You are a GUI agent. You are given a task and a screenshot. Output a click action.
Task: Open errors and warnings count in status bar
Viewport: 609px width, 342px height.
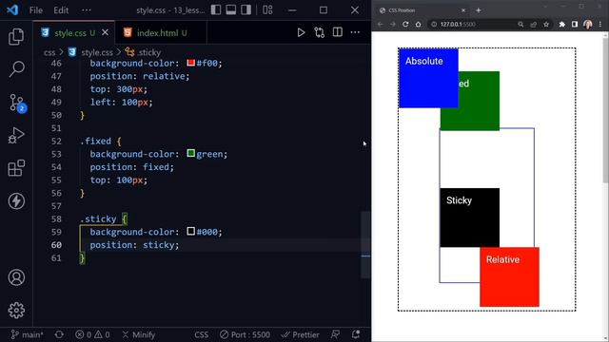click(92, 334)
